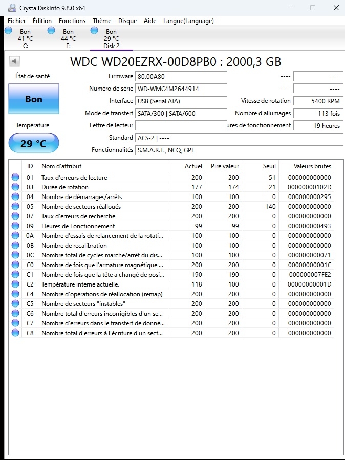Click the Firmware field 80.00A80

click(x=181, y=77)
